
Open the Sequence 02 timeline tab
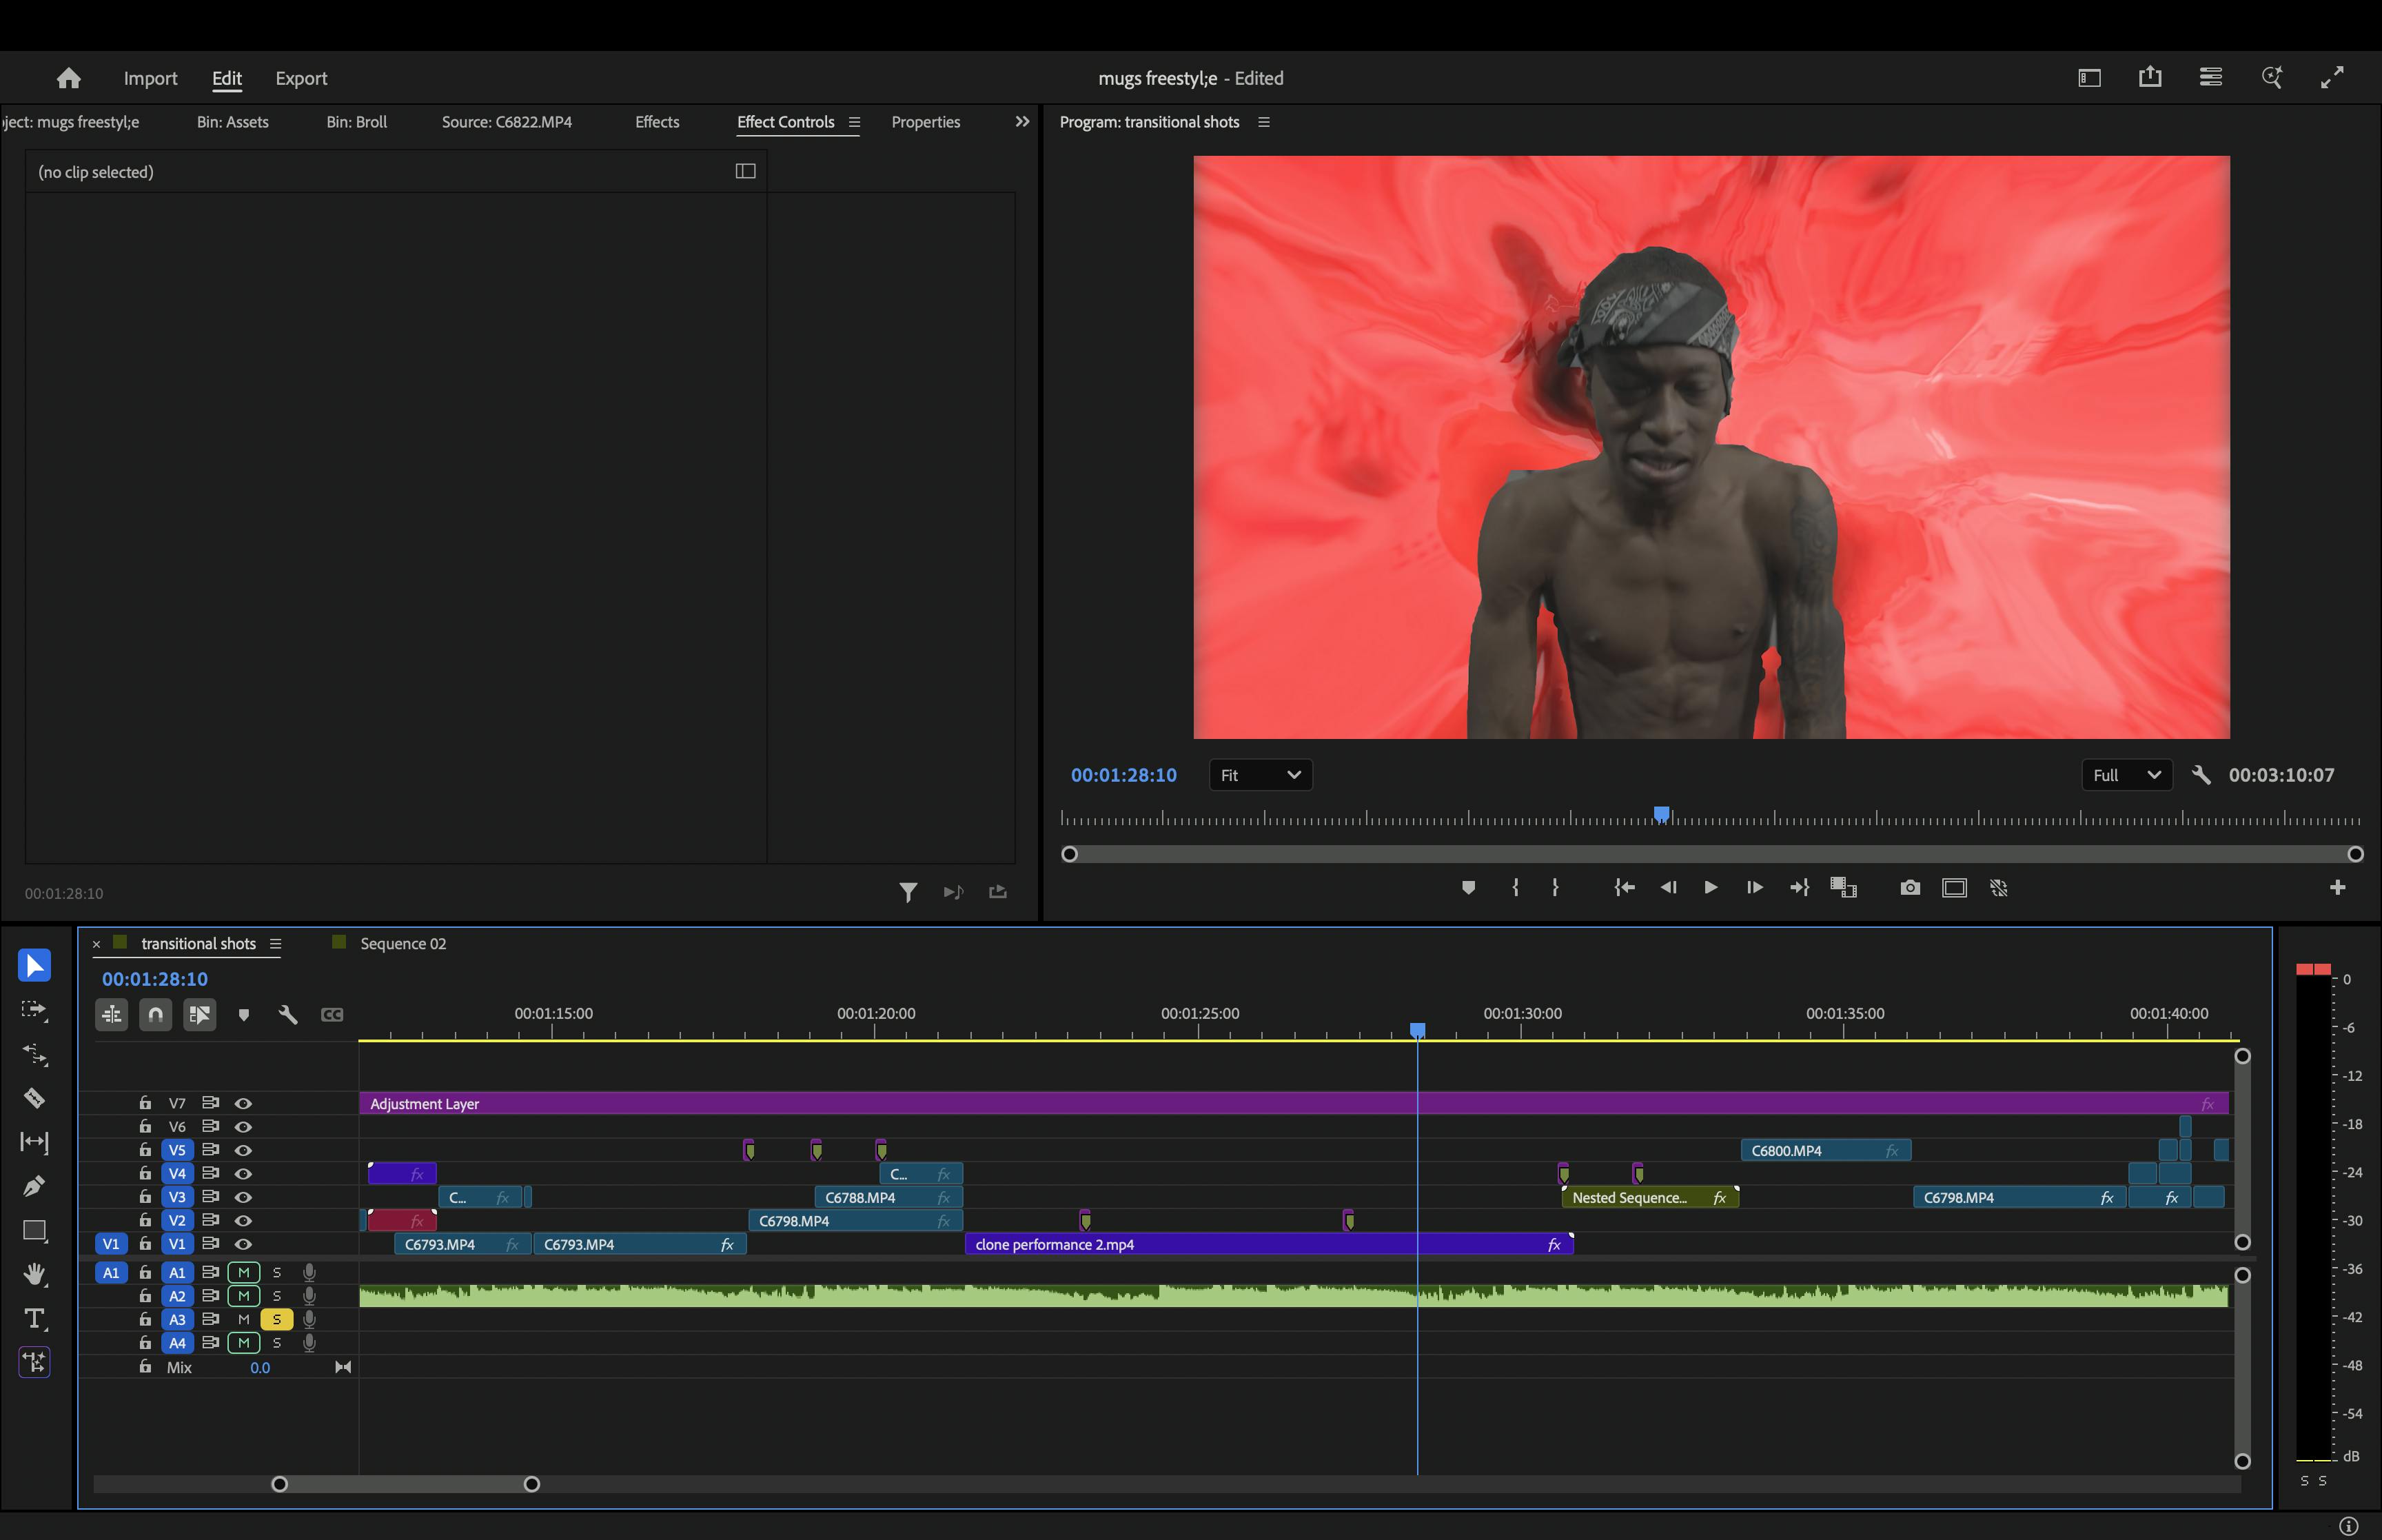click(403, 943)
